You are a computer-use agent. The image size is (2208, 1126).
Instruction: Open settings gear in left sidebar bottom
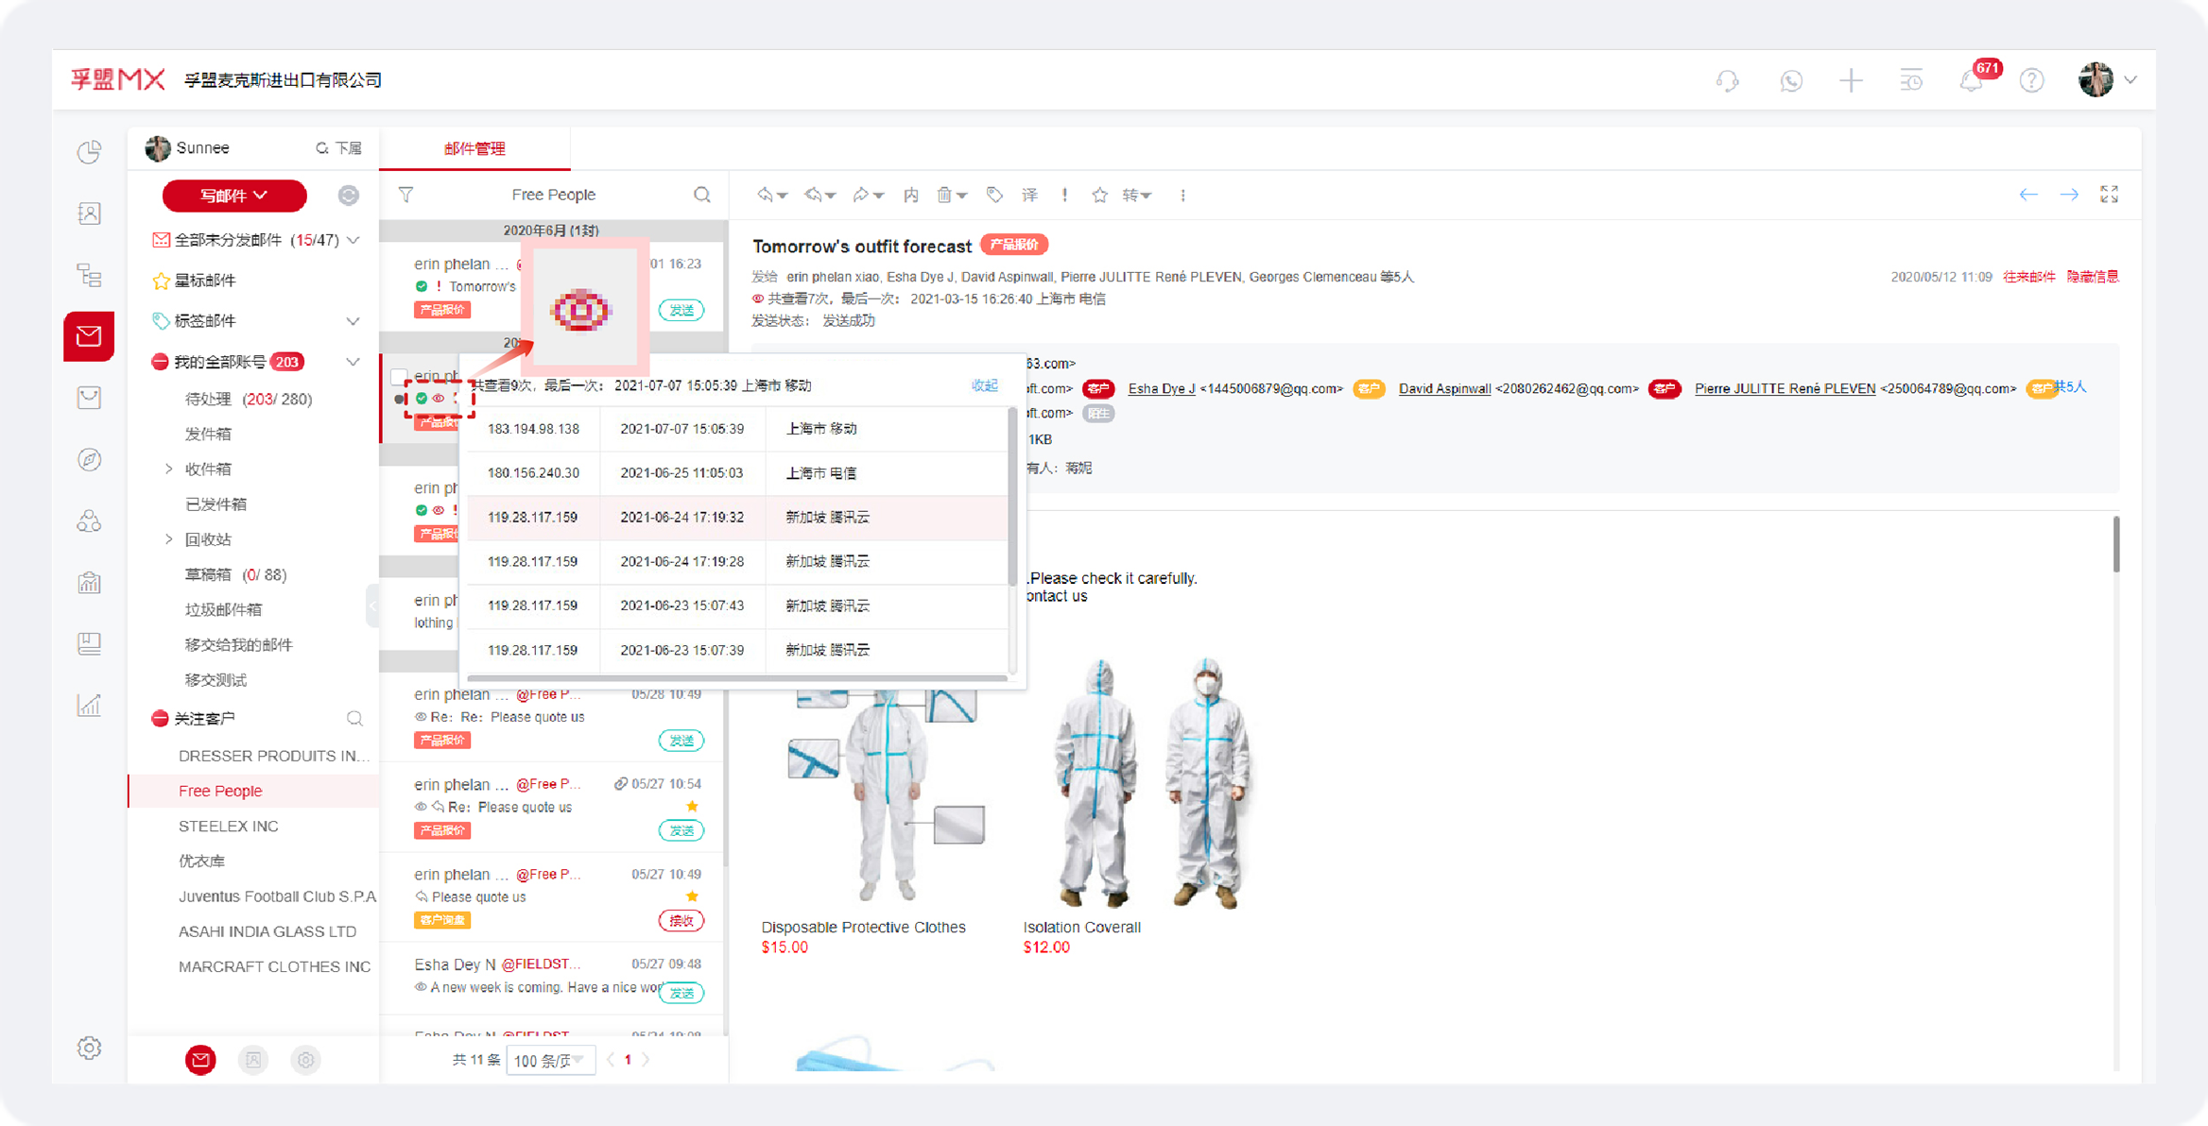click(x=90, y=1048)
